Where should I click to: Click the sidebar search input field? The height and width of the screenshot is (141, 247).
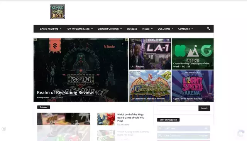tap(178, 108)
